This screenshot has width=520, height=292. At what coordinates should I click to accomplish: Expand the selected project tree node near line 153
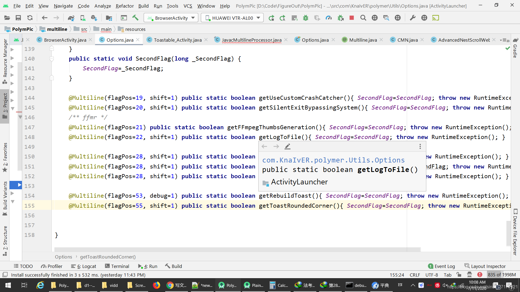coord(19,185)
